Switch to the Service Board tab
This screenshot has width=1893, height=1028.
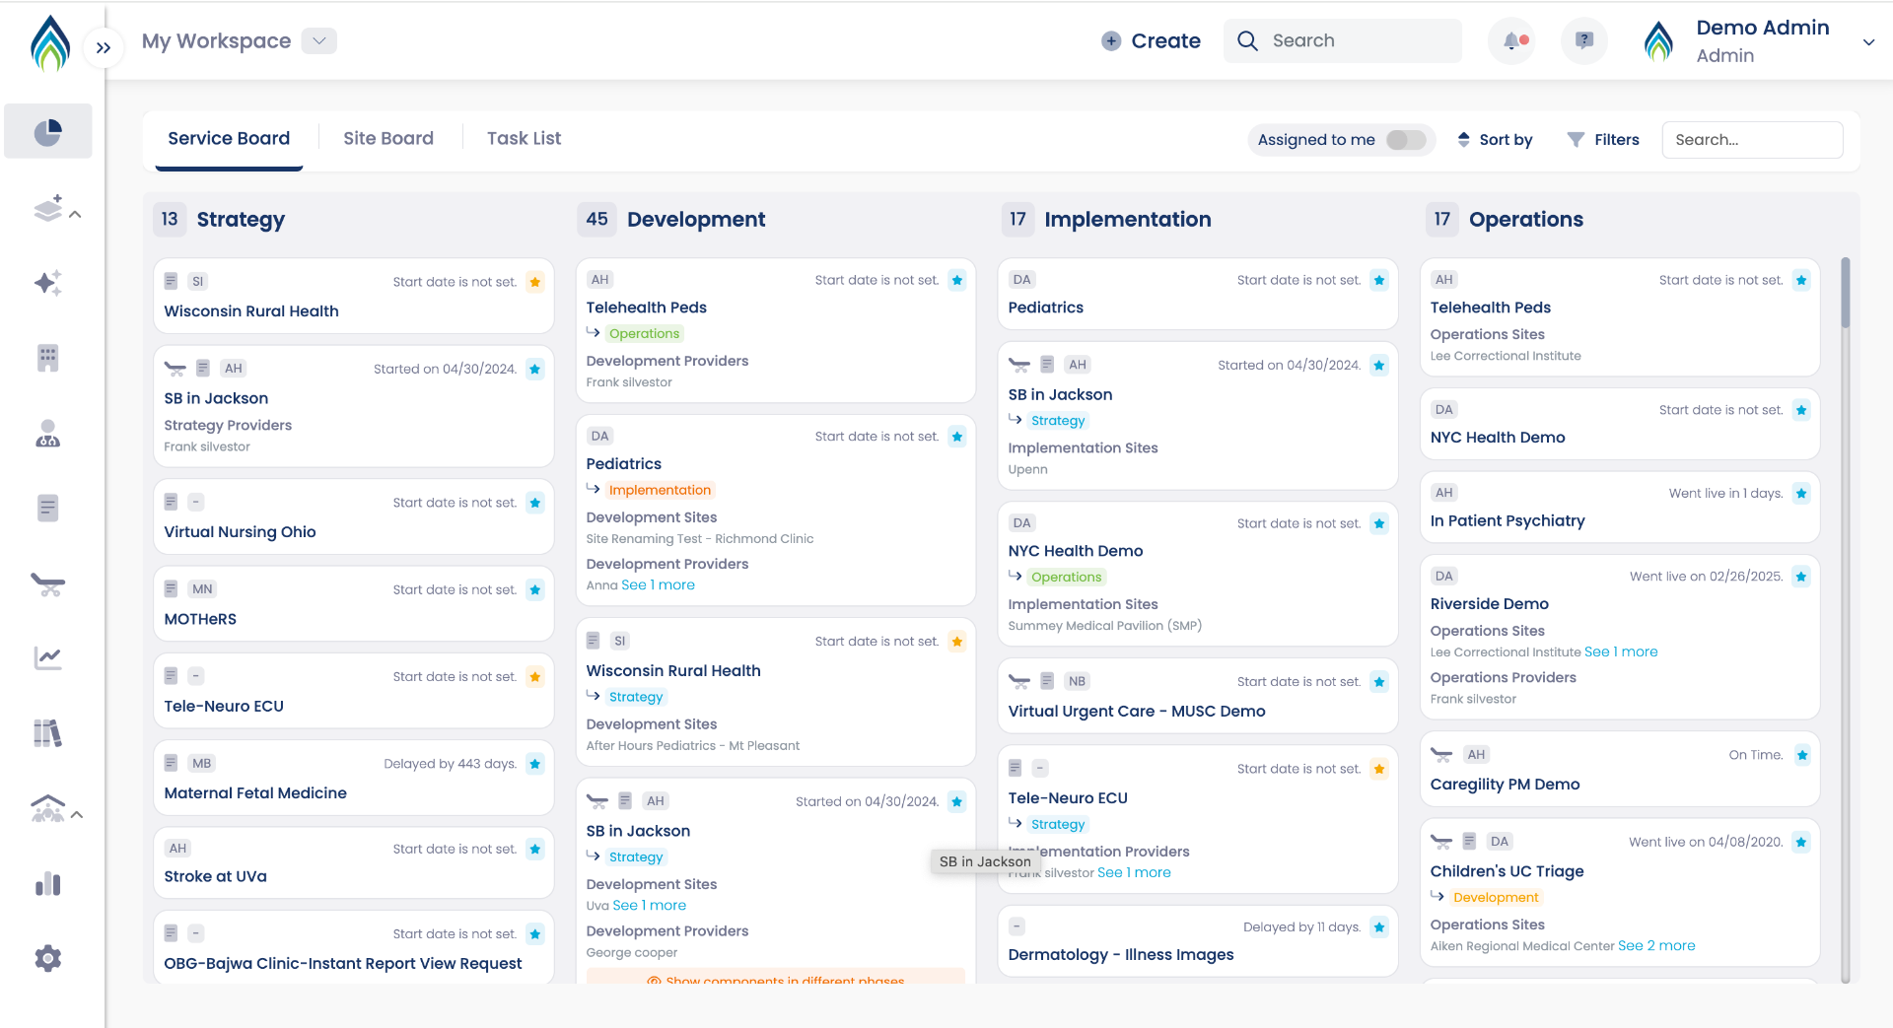coord(229,139)
